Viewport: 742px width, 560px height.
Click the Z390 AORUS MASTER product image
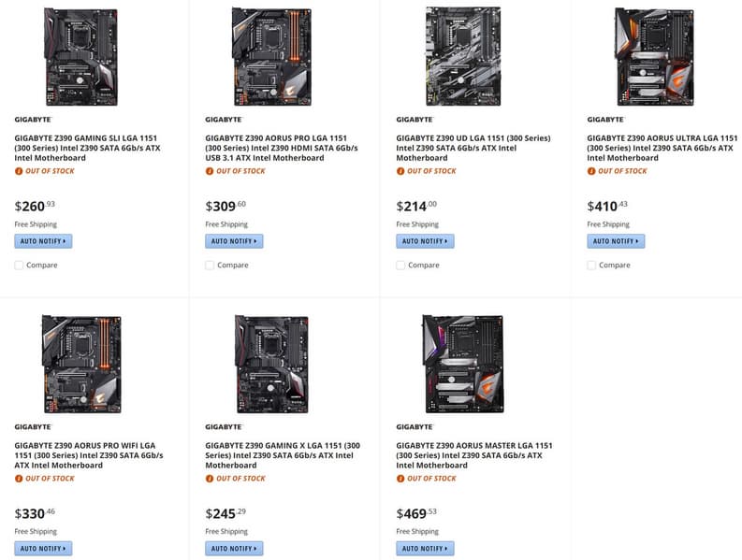462,363
